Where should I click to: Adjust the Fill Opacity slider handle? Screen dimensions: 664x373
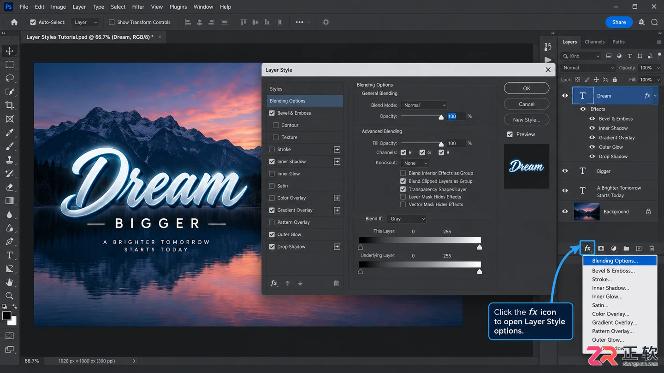coord(441,144)
